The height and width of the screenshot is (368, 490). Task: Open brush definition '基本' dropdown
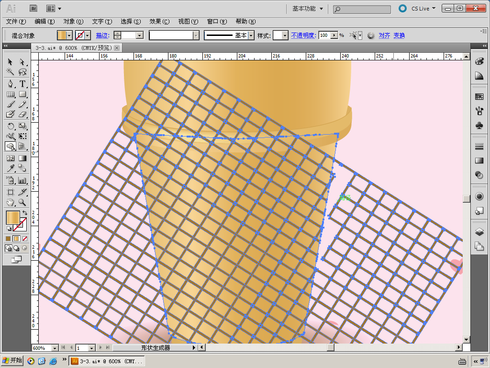point(251,35)
